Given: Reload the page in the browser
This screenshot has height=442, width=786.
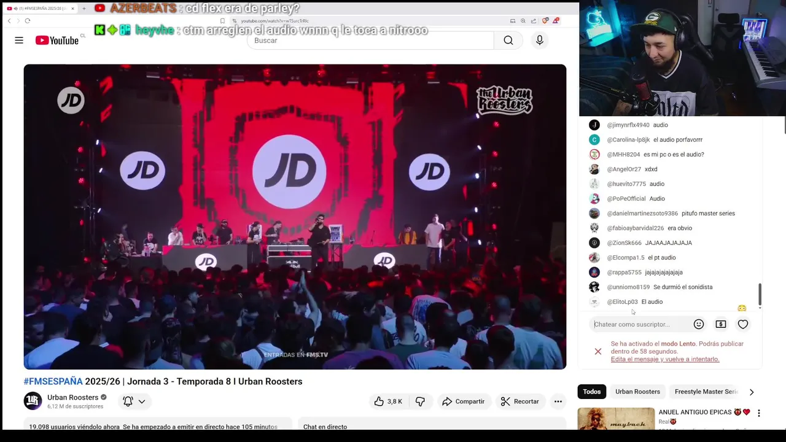Looking at the screenshot, I should (x=28, y=21).
